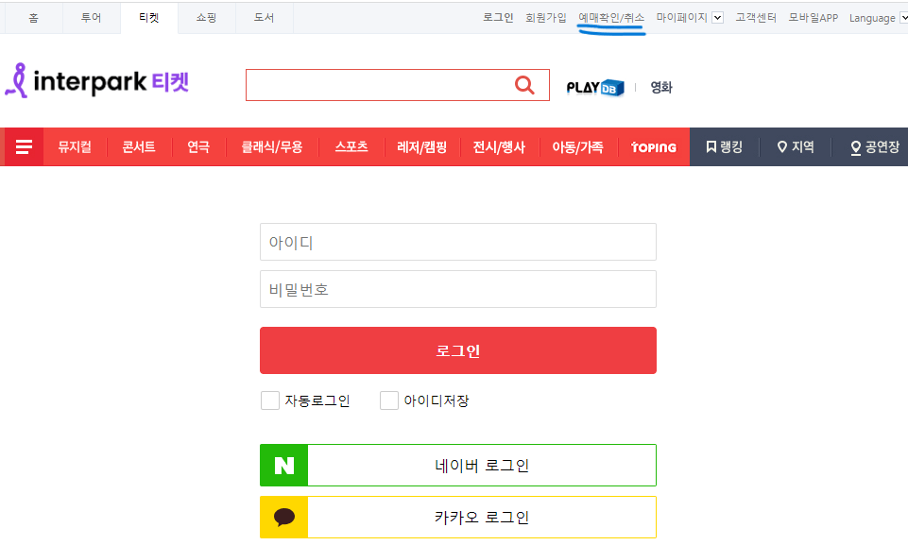This screenshot has height=545, width=908.
Task: Click the region pin icon
Action: (781, 147)
